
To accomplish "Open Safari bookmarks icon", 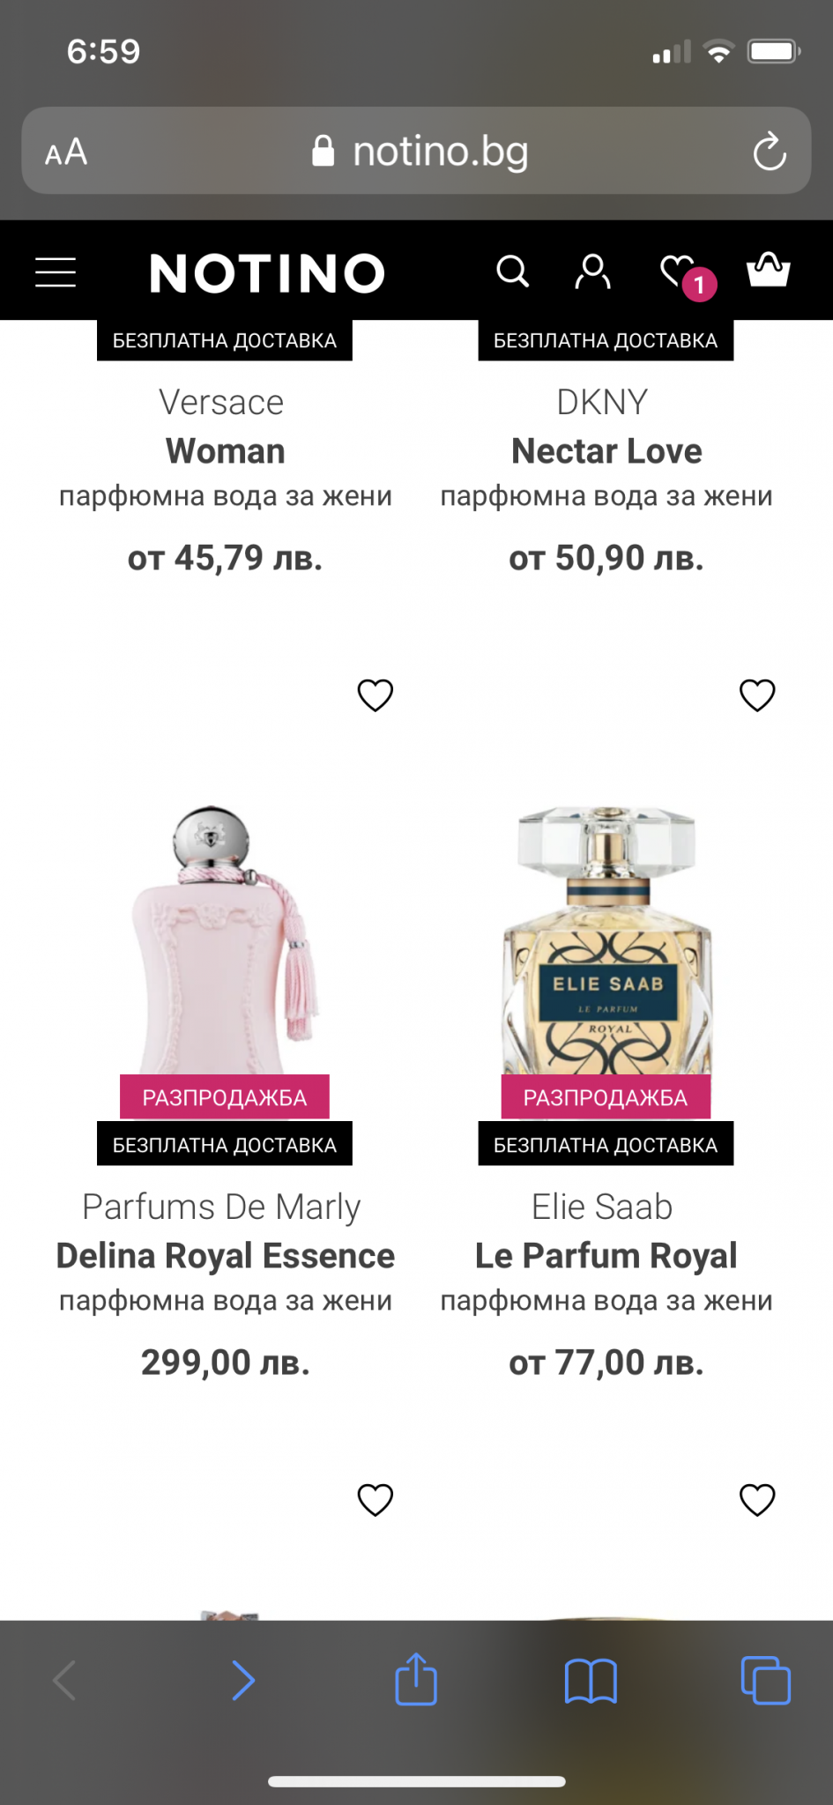I will pyautogui.click(x=591, y=1681).
